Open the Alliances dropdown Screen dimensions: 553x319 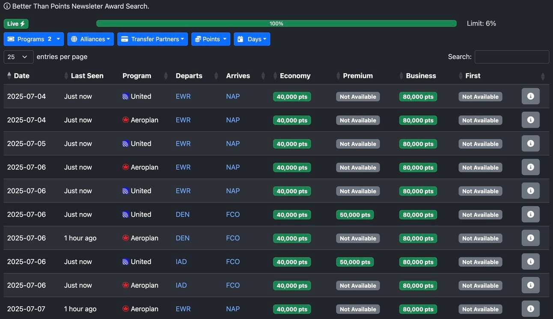click(91, 39)
